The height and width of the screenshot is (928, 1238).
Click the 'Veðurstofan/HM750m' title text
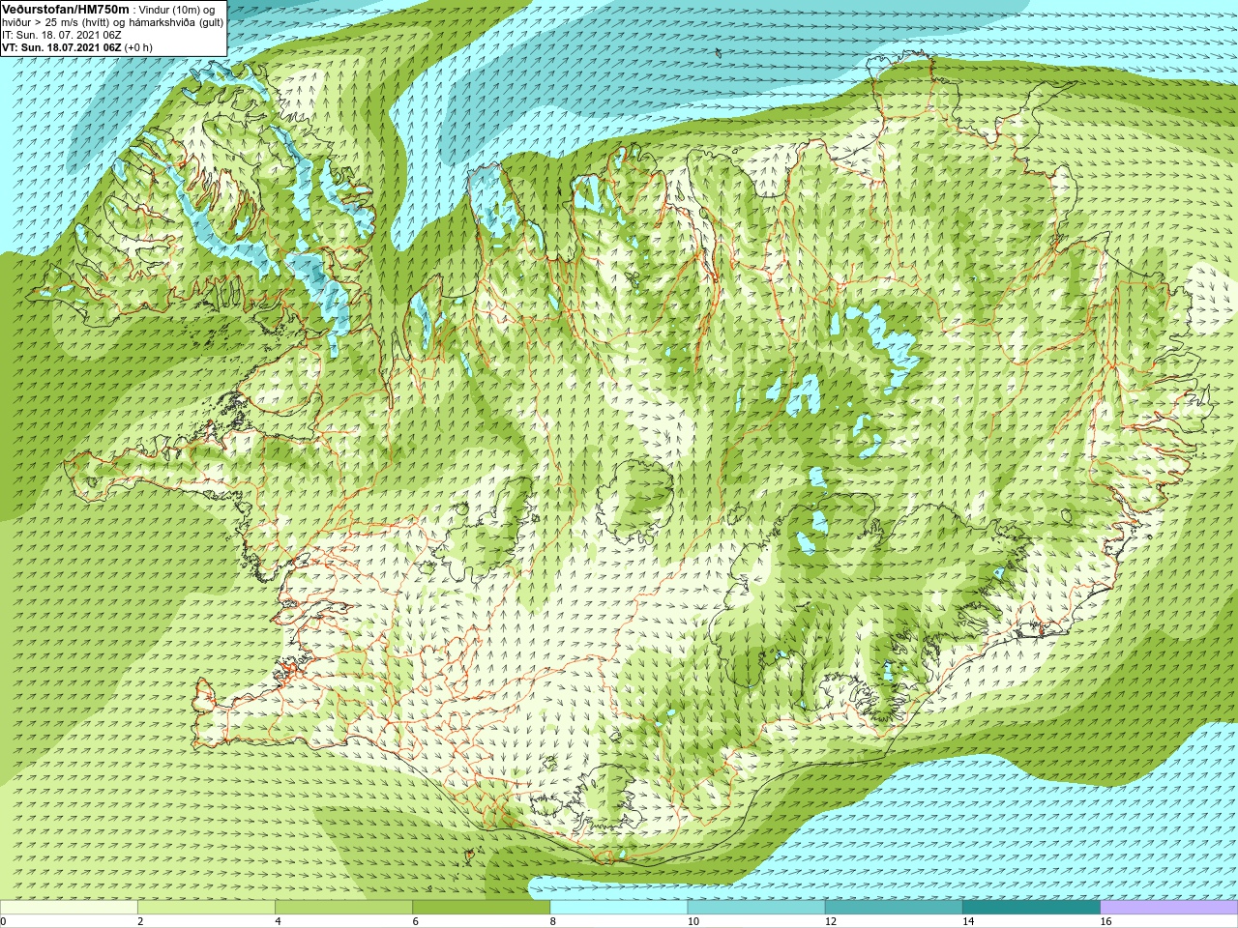(66, 9)
